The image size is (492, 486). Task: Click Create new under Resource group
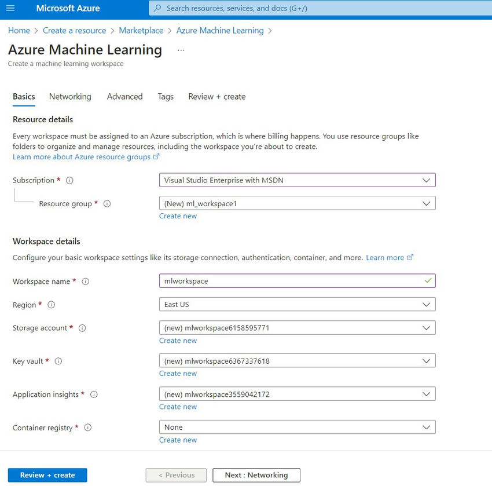[178, 215]
